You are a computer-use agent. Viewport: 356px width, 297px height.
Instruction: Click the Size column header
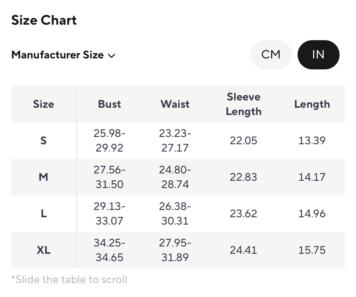(44, 104)
